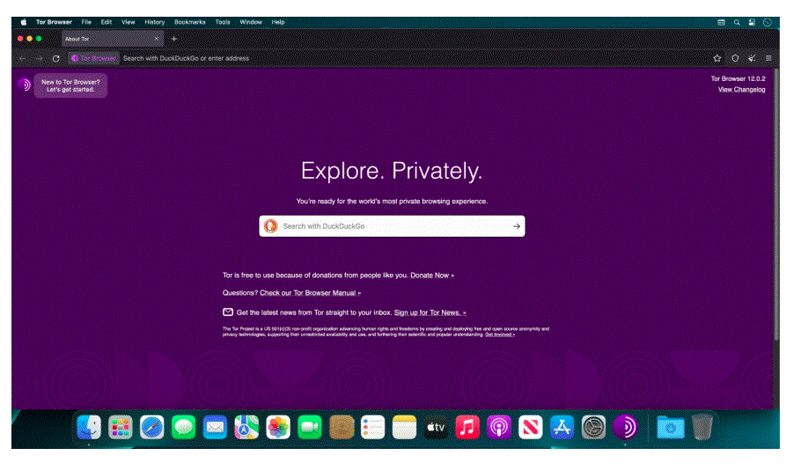Select the About Tor tab
This screenshot has width=793, height=463.
tap(113, 39)
